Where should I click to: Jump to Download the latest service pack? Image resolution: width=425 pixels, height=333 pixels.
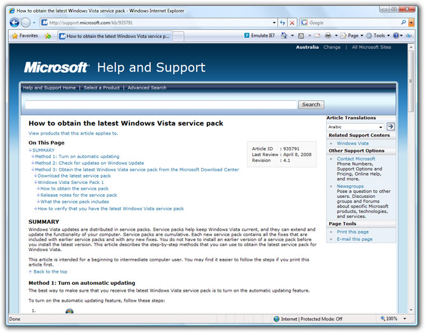point(73,176)
